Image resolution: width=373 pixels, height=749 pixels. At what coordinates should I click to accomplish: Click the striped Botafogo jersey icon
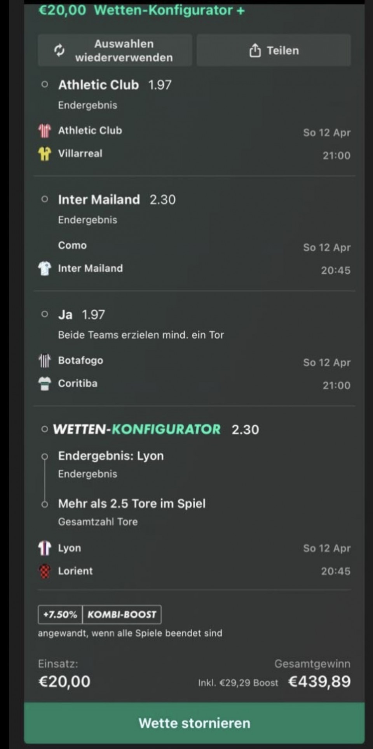pyautogui.click(x=45, y=360)
